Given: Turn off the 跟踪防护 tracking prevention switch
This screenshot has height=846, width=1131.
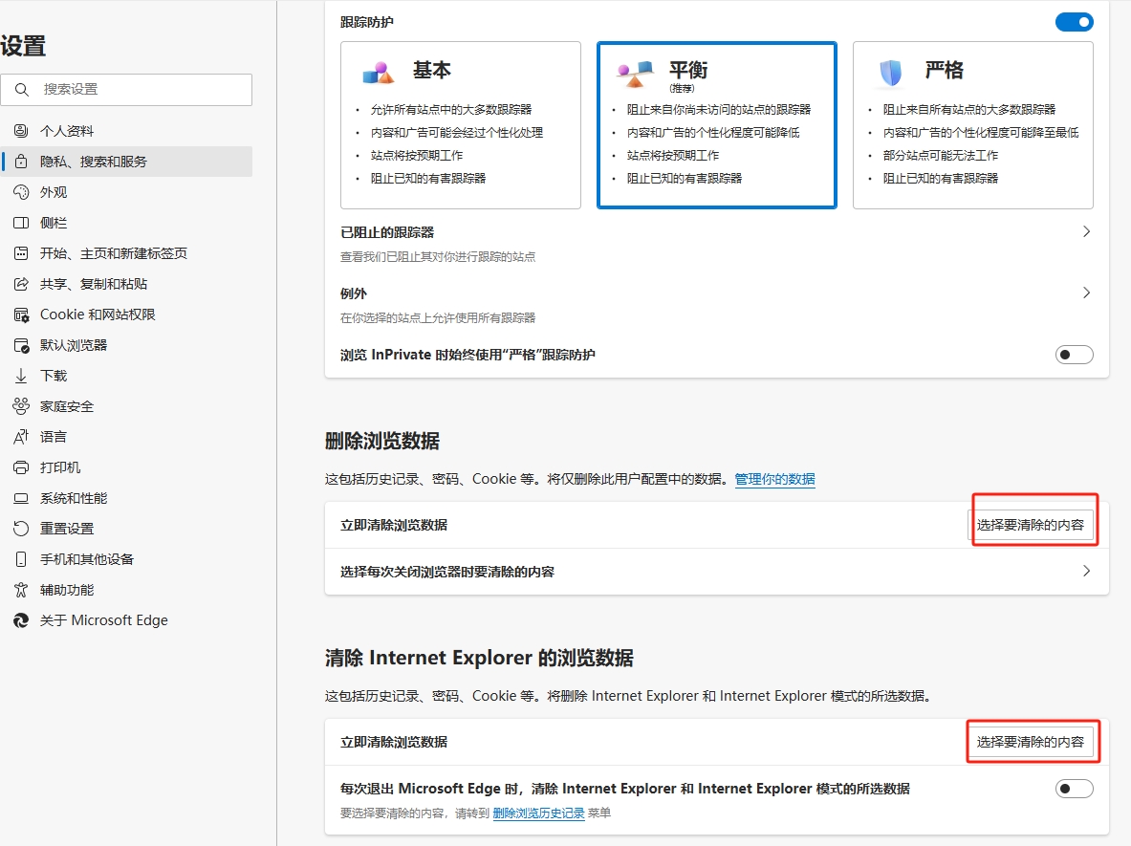Looking at the screenshot, I should click(1074, 22).
